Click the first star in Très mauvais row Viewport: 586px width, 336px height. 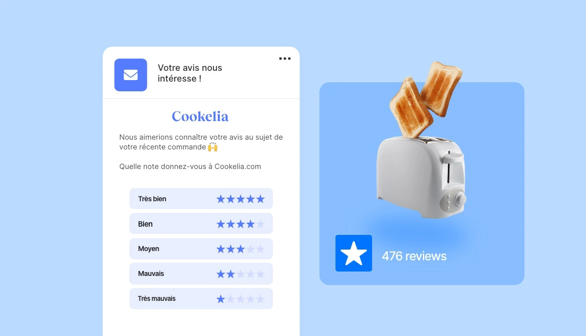pyautogui.click(x=221, y=299)
